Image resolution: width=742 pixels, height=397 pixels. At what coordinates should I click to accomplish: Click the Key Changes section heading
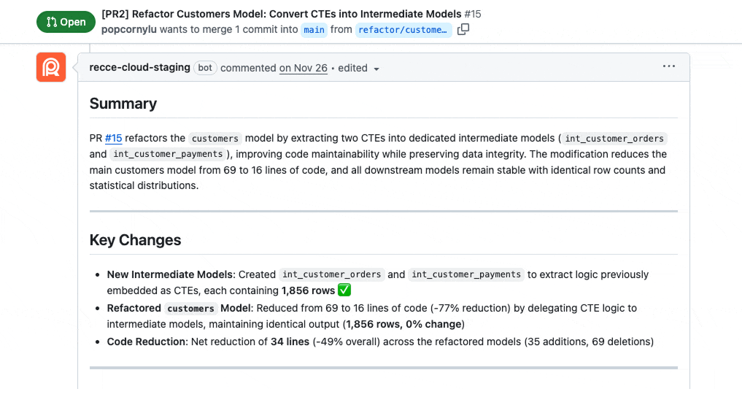coord(135,240)
